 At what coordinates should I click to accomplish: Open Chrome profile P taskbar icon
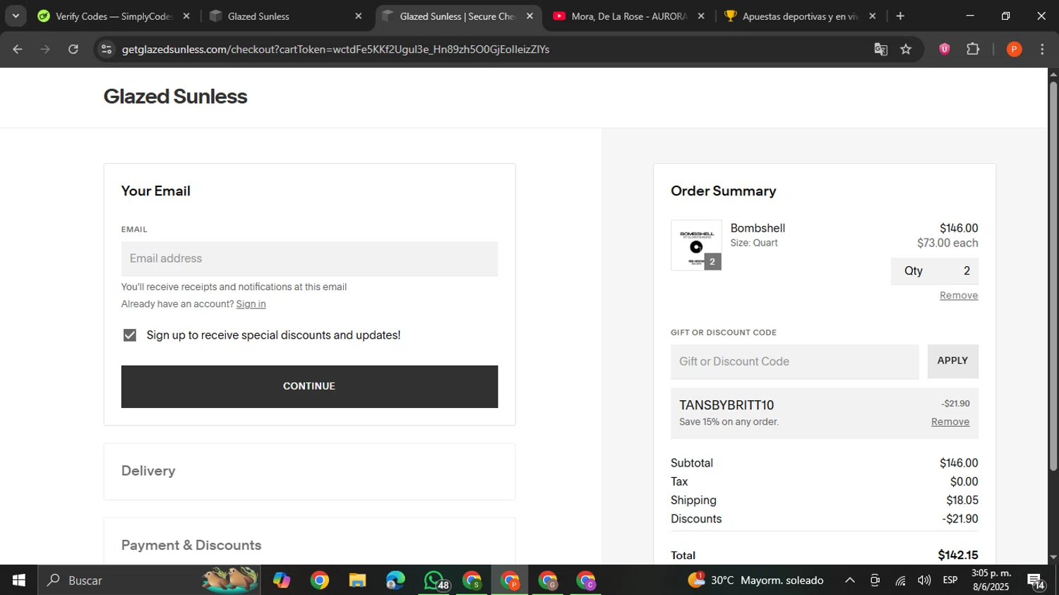(x=510, y=580)
